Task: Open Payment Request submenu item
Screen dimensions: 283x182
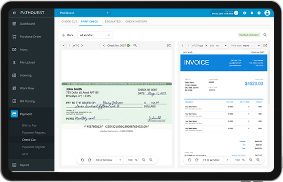Action: pos(34,133)
